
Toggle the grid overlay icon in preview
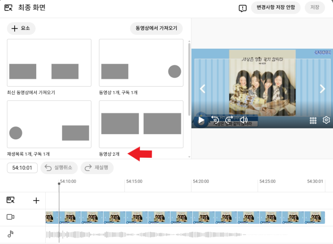313,121
